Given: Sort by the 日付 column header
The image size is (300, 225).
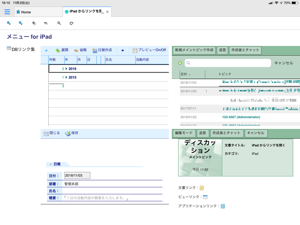Looking at the screenshot, I should pyautogui.click(x=186, y=74).
